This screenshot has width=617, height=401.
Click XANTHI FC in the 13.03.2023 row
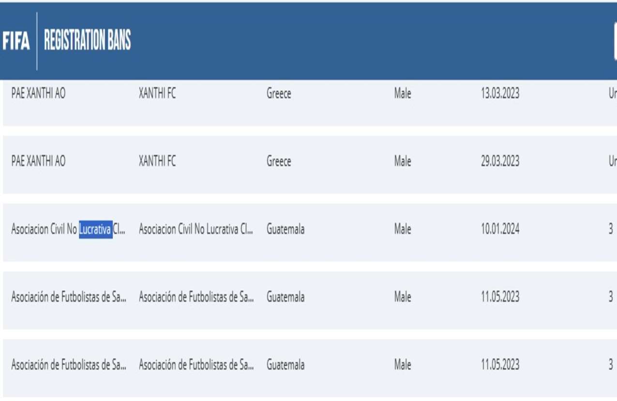point(157,94)
